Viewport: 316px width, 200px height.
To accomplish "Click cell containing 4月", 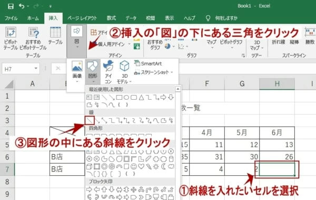I will [207, 133].
